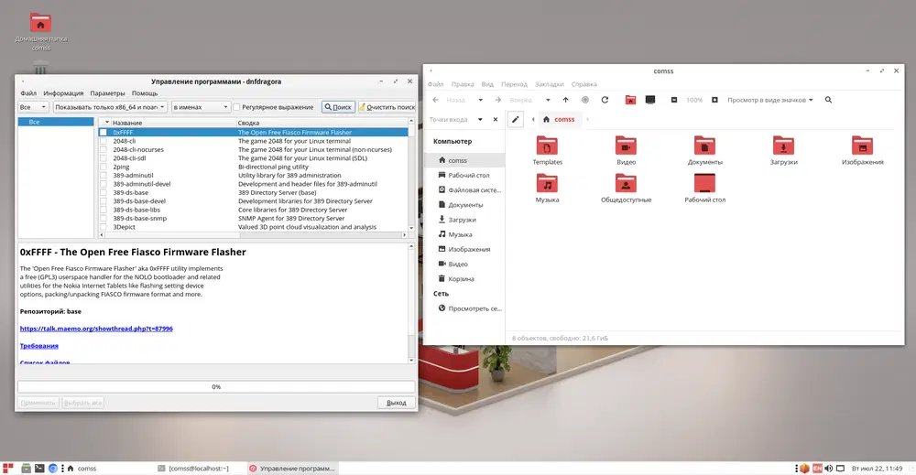
Task: Launch the file manager from the taskbar
Action: [x=26, y=468]
